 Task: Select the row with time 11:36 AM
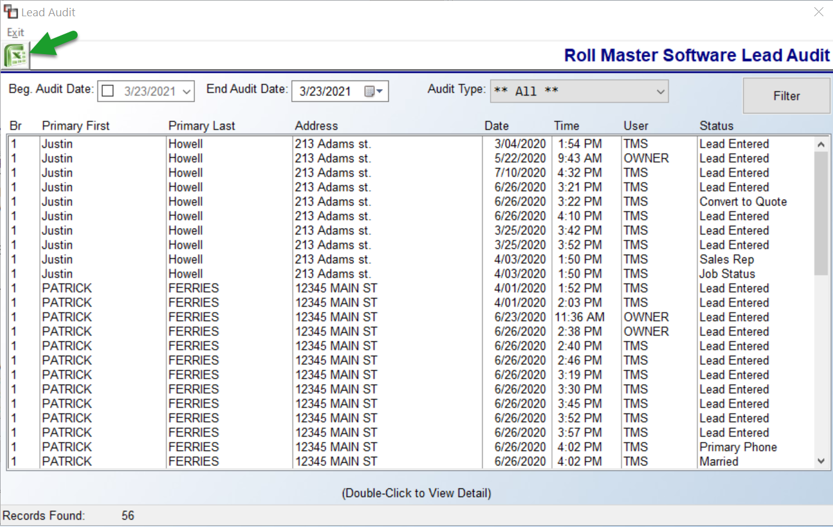[x=410, y=317]
